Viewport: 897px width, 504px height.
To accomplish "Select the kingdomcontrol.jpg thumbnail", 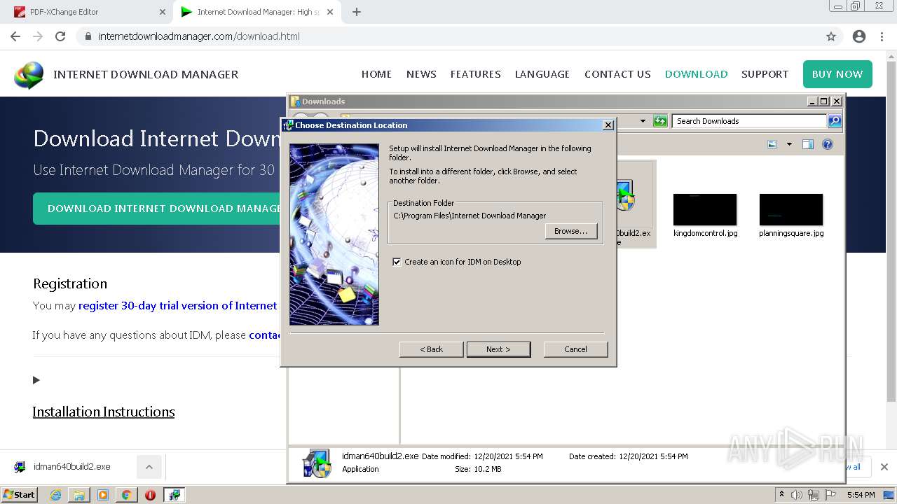I will (x=705, y=210).
